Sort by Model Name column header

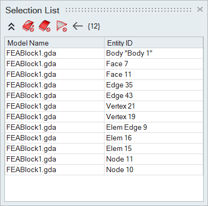(55, 43)
